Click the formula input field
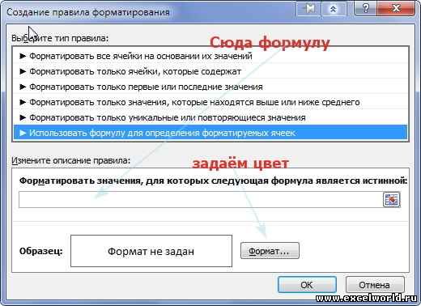This screenshot has width=421, height=306. (x=201, y=200)
